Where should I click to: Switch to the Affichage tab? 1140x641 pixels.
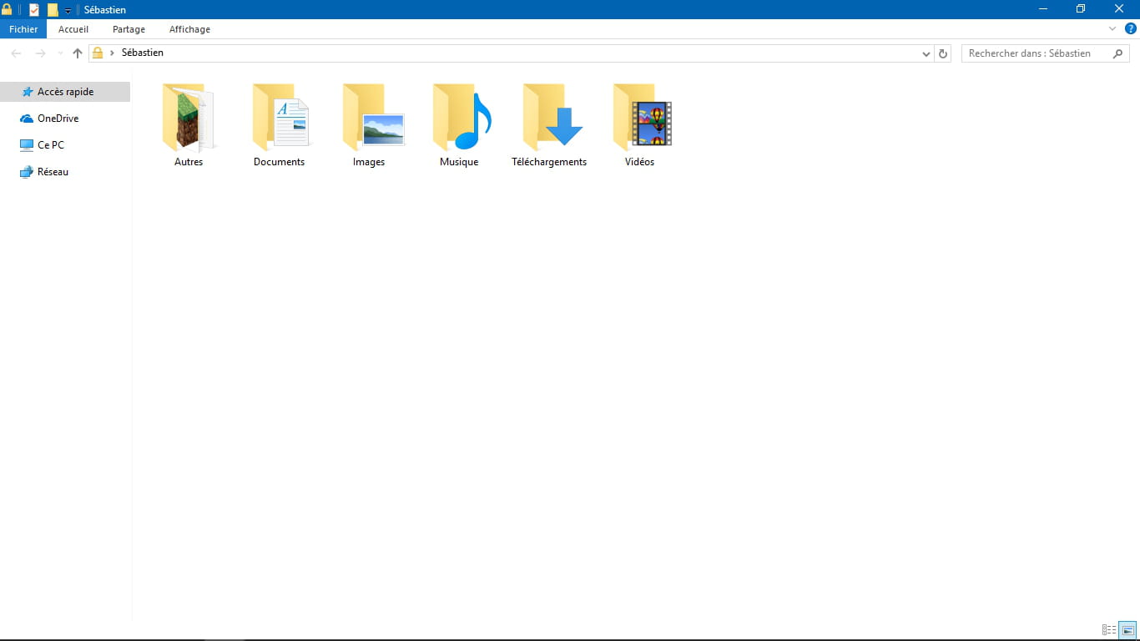[189, 29]
